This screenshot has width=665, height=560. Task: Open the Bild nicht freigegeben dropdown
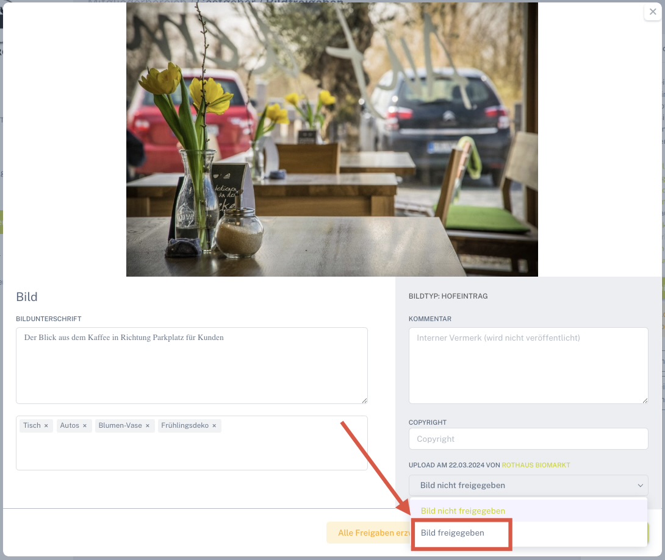pyautogui.click(x=528, y=485)
